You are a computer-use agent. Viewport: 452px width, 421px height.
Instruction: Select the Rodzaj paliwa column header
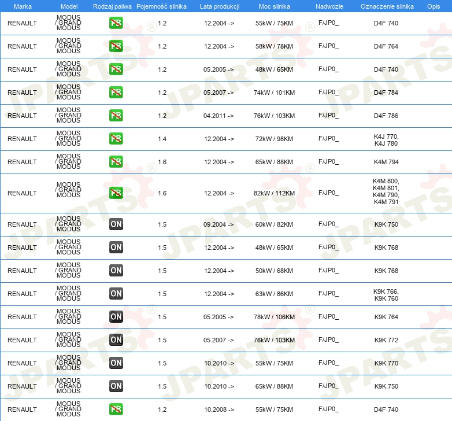click(112, 6)
